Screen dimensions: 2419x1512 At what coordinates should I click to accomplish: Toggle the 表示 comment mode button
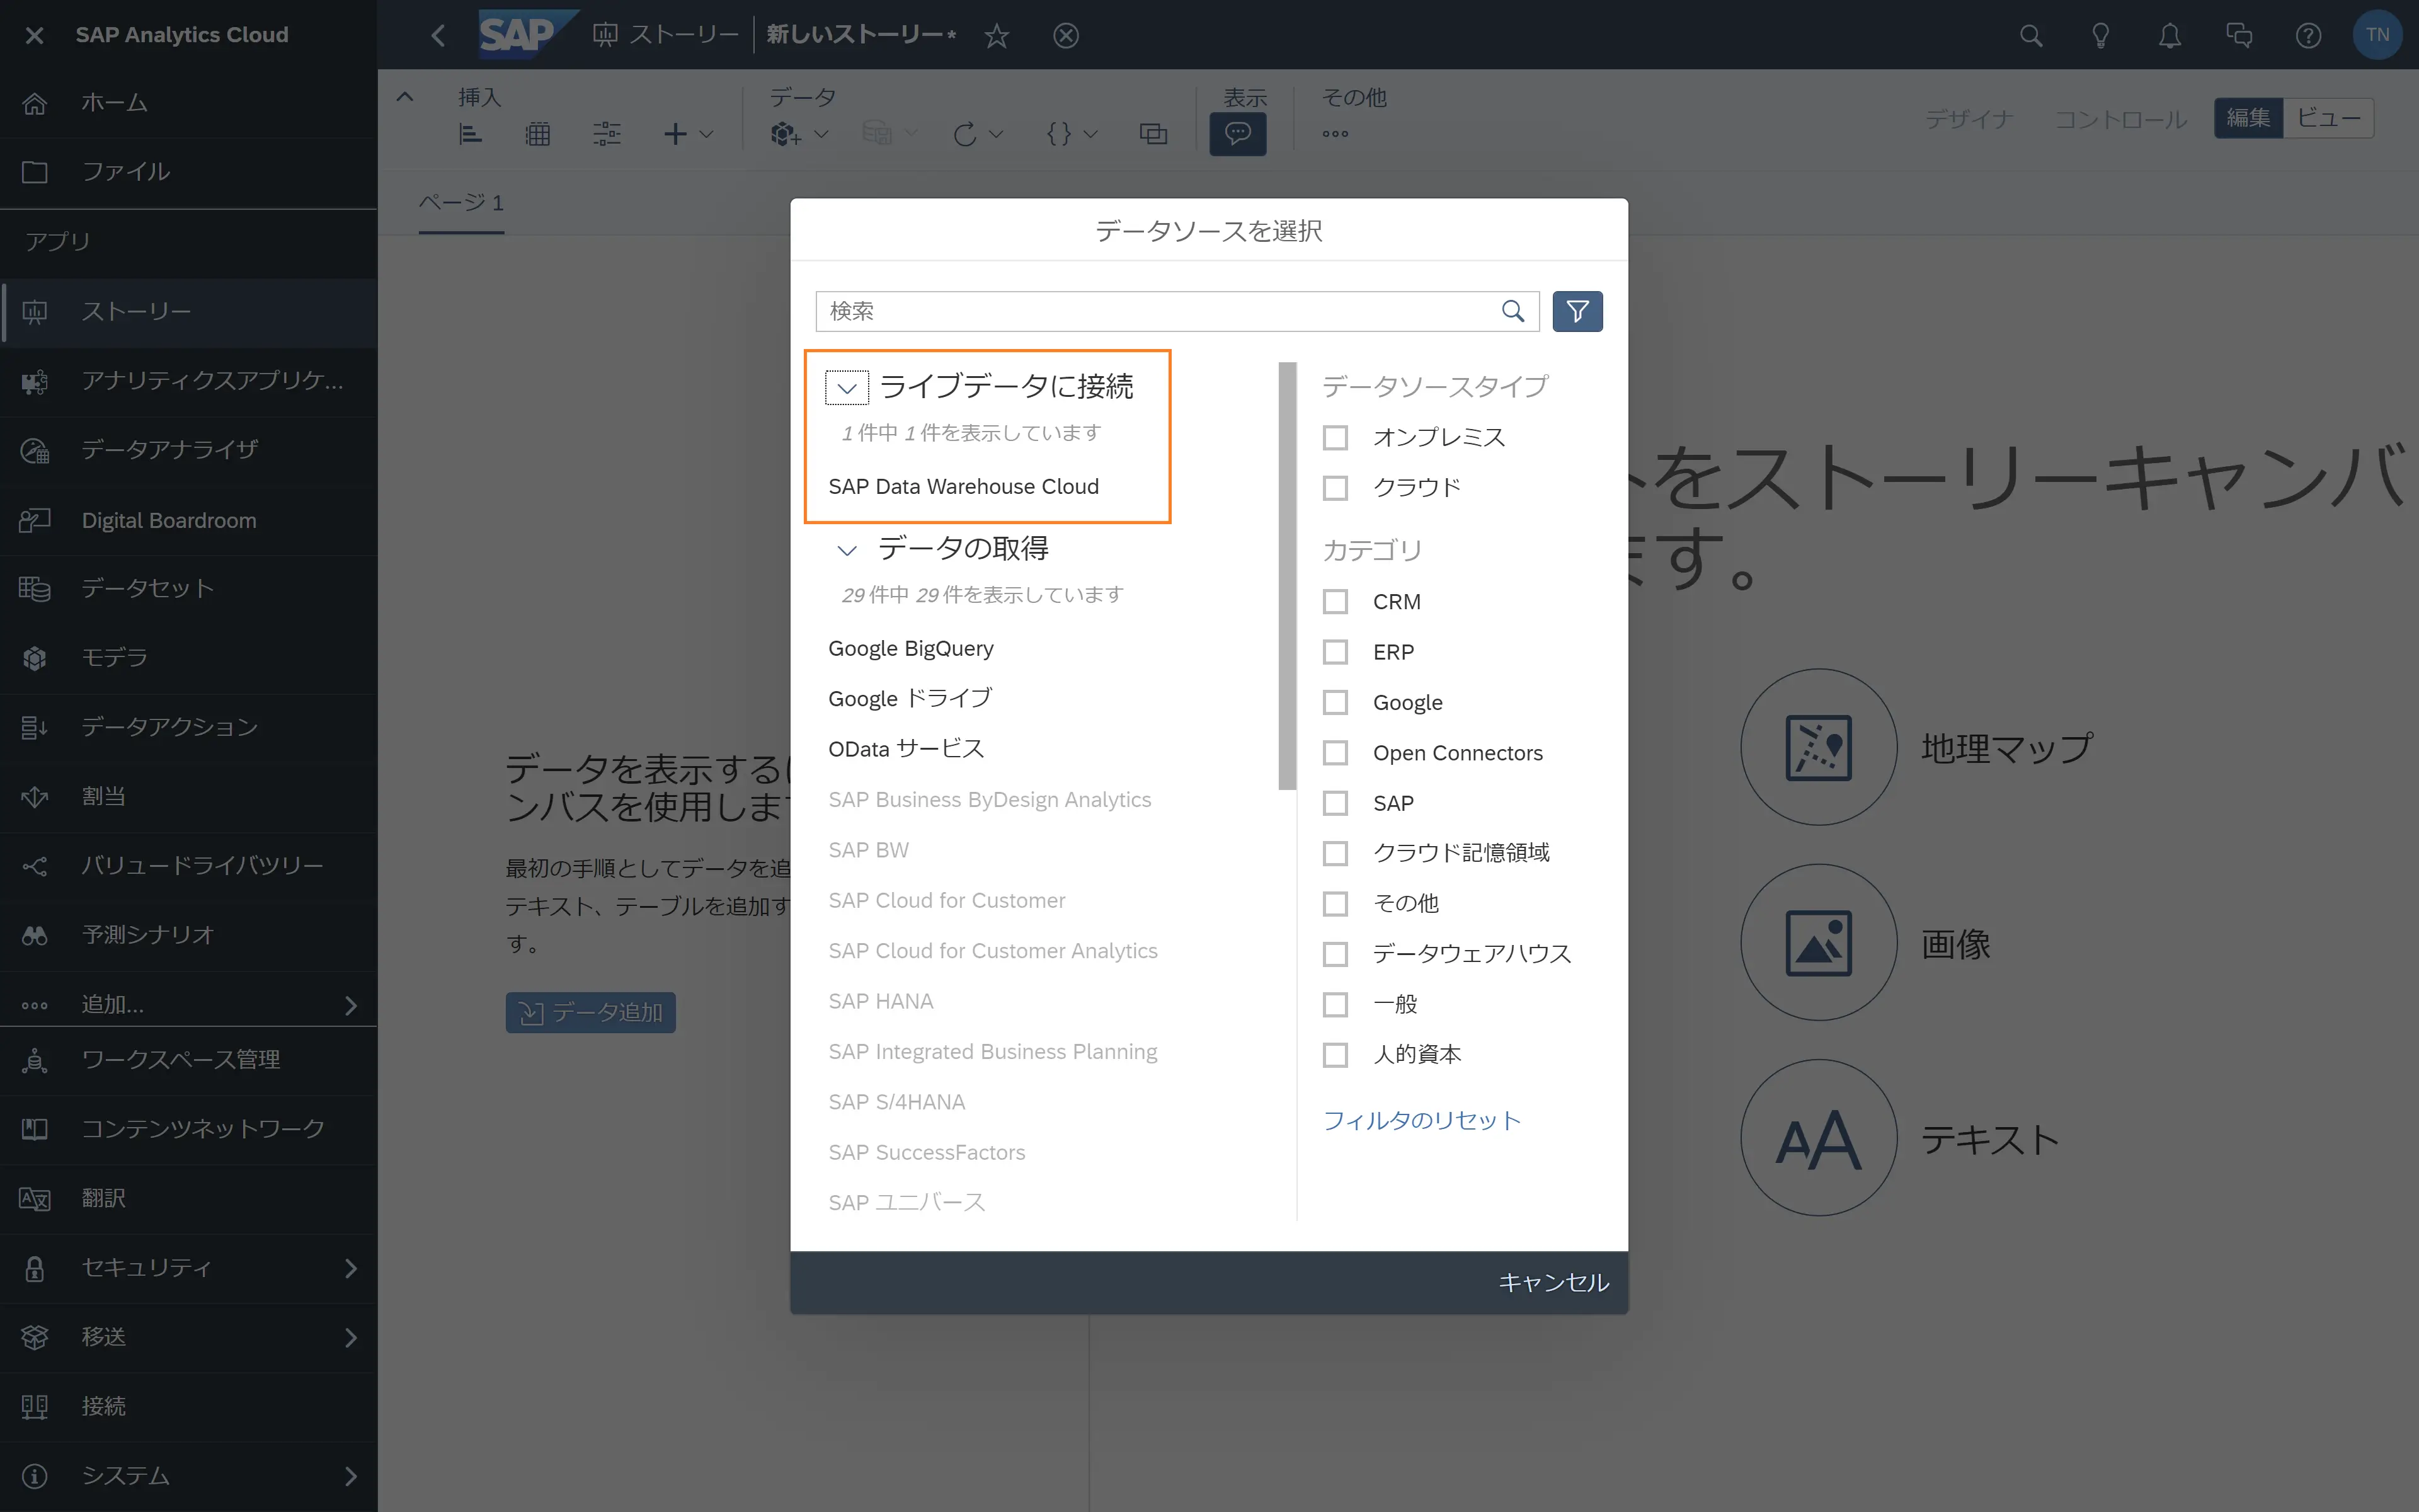pyautogui.click(x=1237, y=133)
